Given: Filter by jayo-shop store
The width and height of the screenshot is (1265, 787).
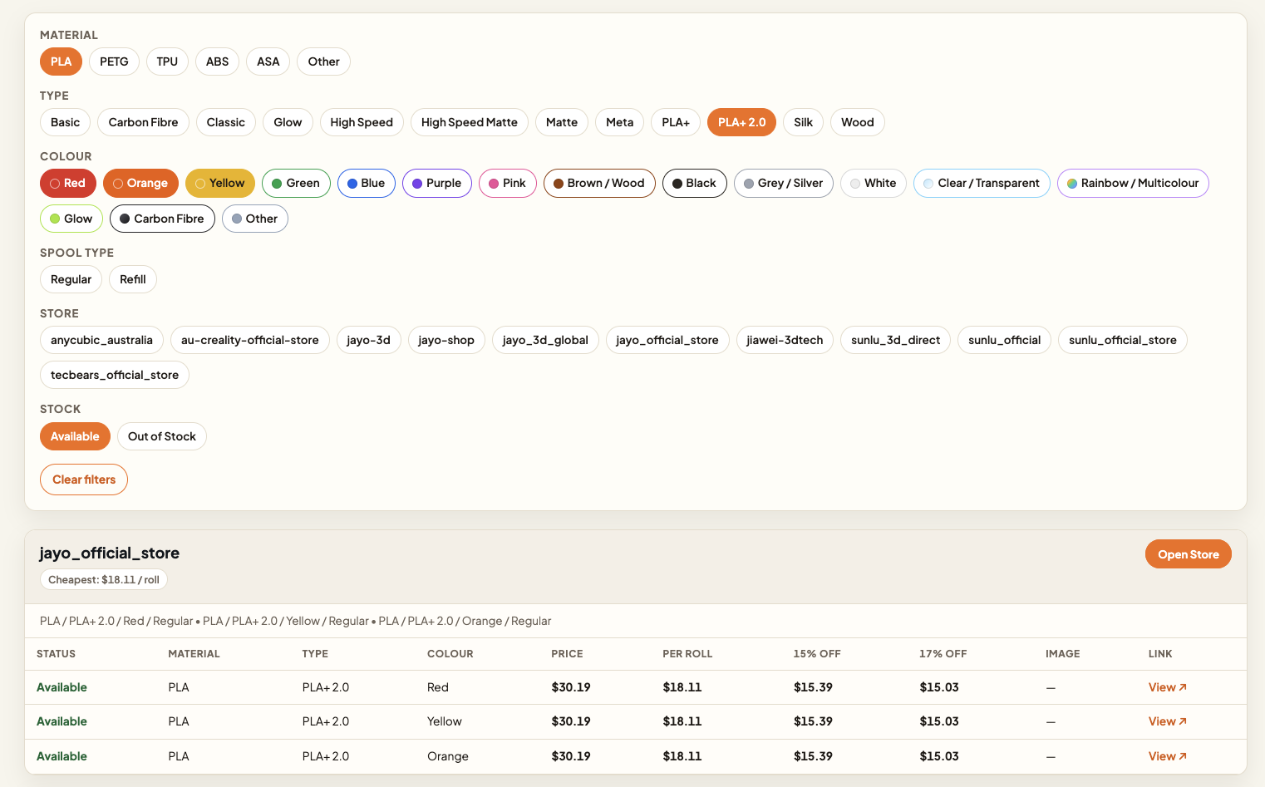Looking at the screenshot, I should click(x=446, y=340).
